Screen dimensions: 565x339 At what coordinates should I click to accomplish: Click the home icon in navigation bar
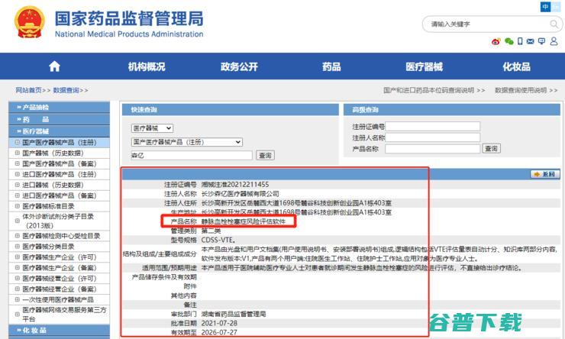point(54,66)
